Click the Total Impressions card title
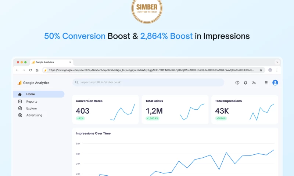 click(x=228, y=101)
